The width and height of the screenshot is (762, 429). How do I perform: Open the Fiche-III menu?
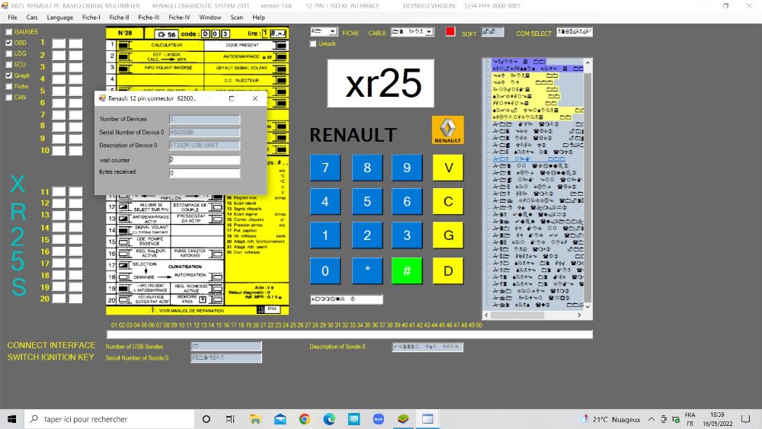click(149, 17)
